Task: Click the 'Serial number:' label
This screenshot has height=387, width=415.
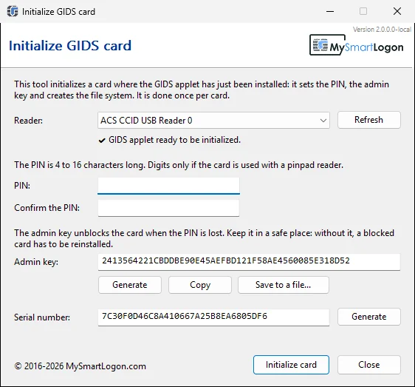Action: coord(42,317)
